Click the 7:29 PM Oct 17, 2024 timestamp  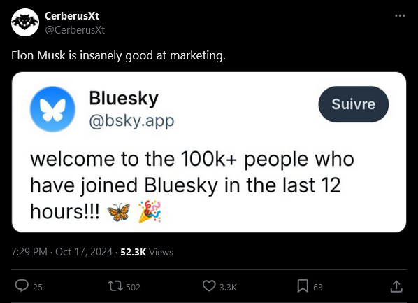pyautogui.click(x=62, y=252)
